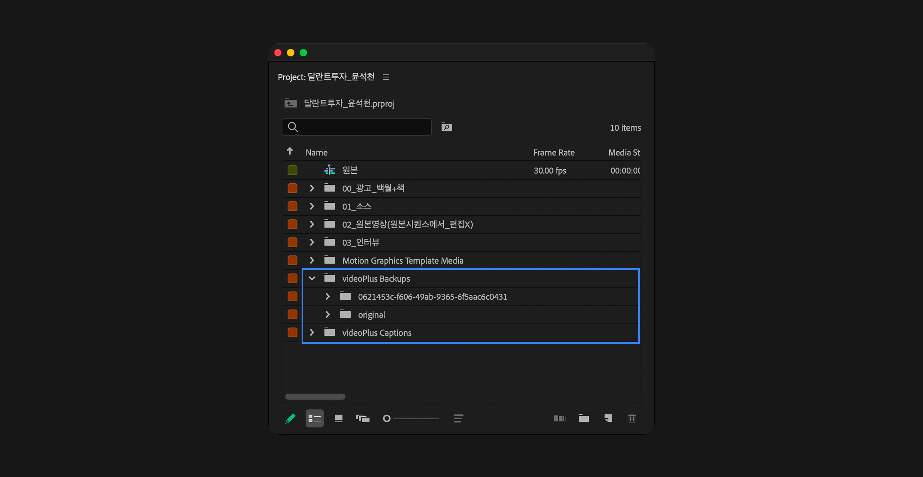Expand the original folder
923x477 pixels.
pyautogui.click(x=328, y=314)
